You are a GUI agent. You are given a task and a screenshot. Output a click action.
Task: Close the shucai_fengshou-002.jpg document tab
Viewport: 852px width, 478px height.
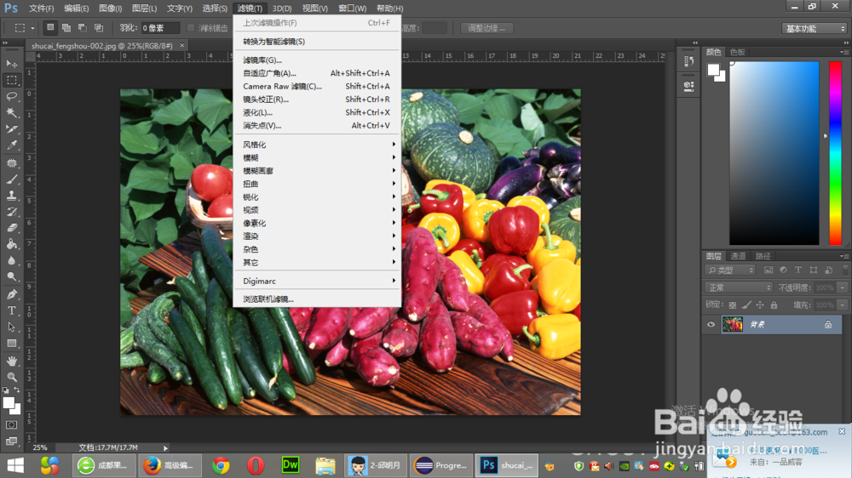(x=182, y=46)
